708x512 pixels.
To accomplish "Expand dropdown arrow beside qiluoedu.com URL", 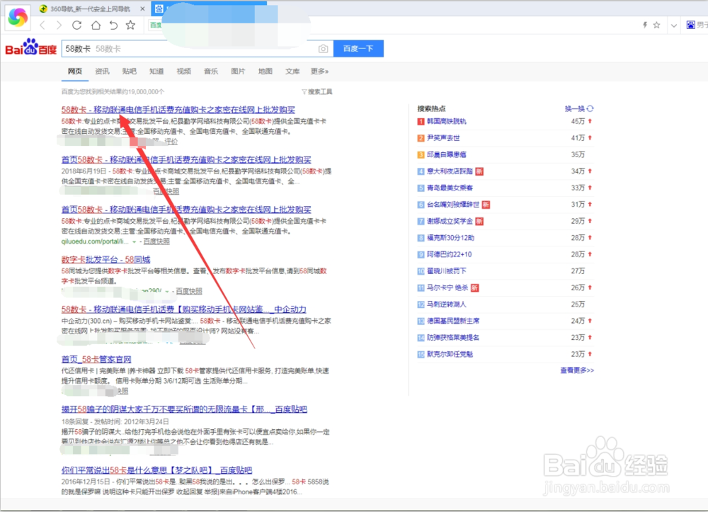I will coord(134,242).
